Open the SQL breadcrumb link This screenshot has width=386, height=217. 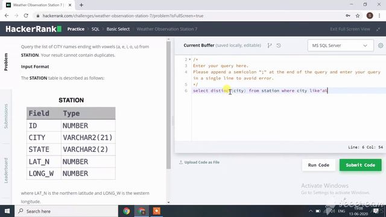95,29
